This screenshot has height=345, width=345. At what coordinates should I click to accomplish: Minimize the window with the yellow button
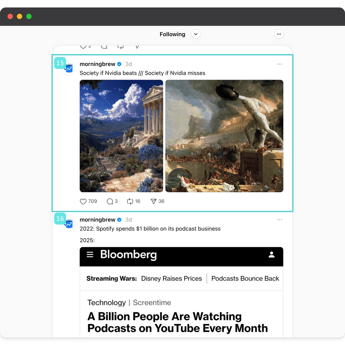pos(20,16)
